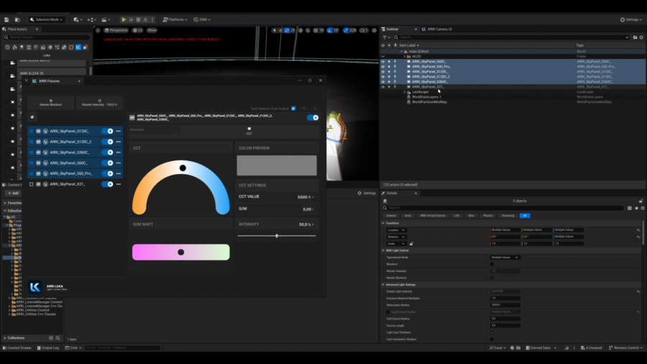Screen dimensions: 647x364
Task: Select the Physics filter in Details
Action: click(x=487, y=215)
